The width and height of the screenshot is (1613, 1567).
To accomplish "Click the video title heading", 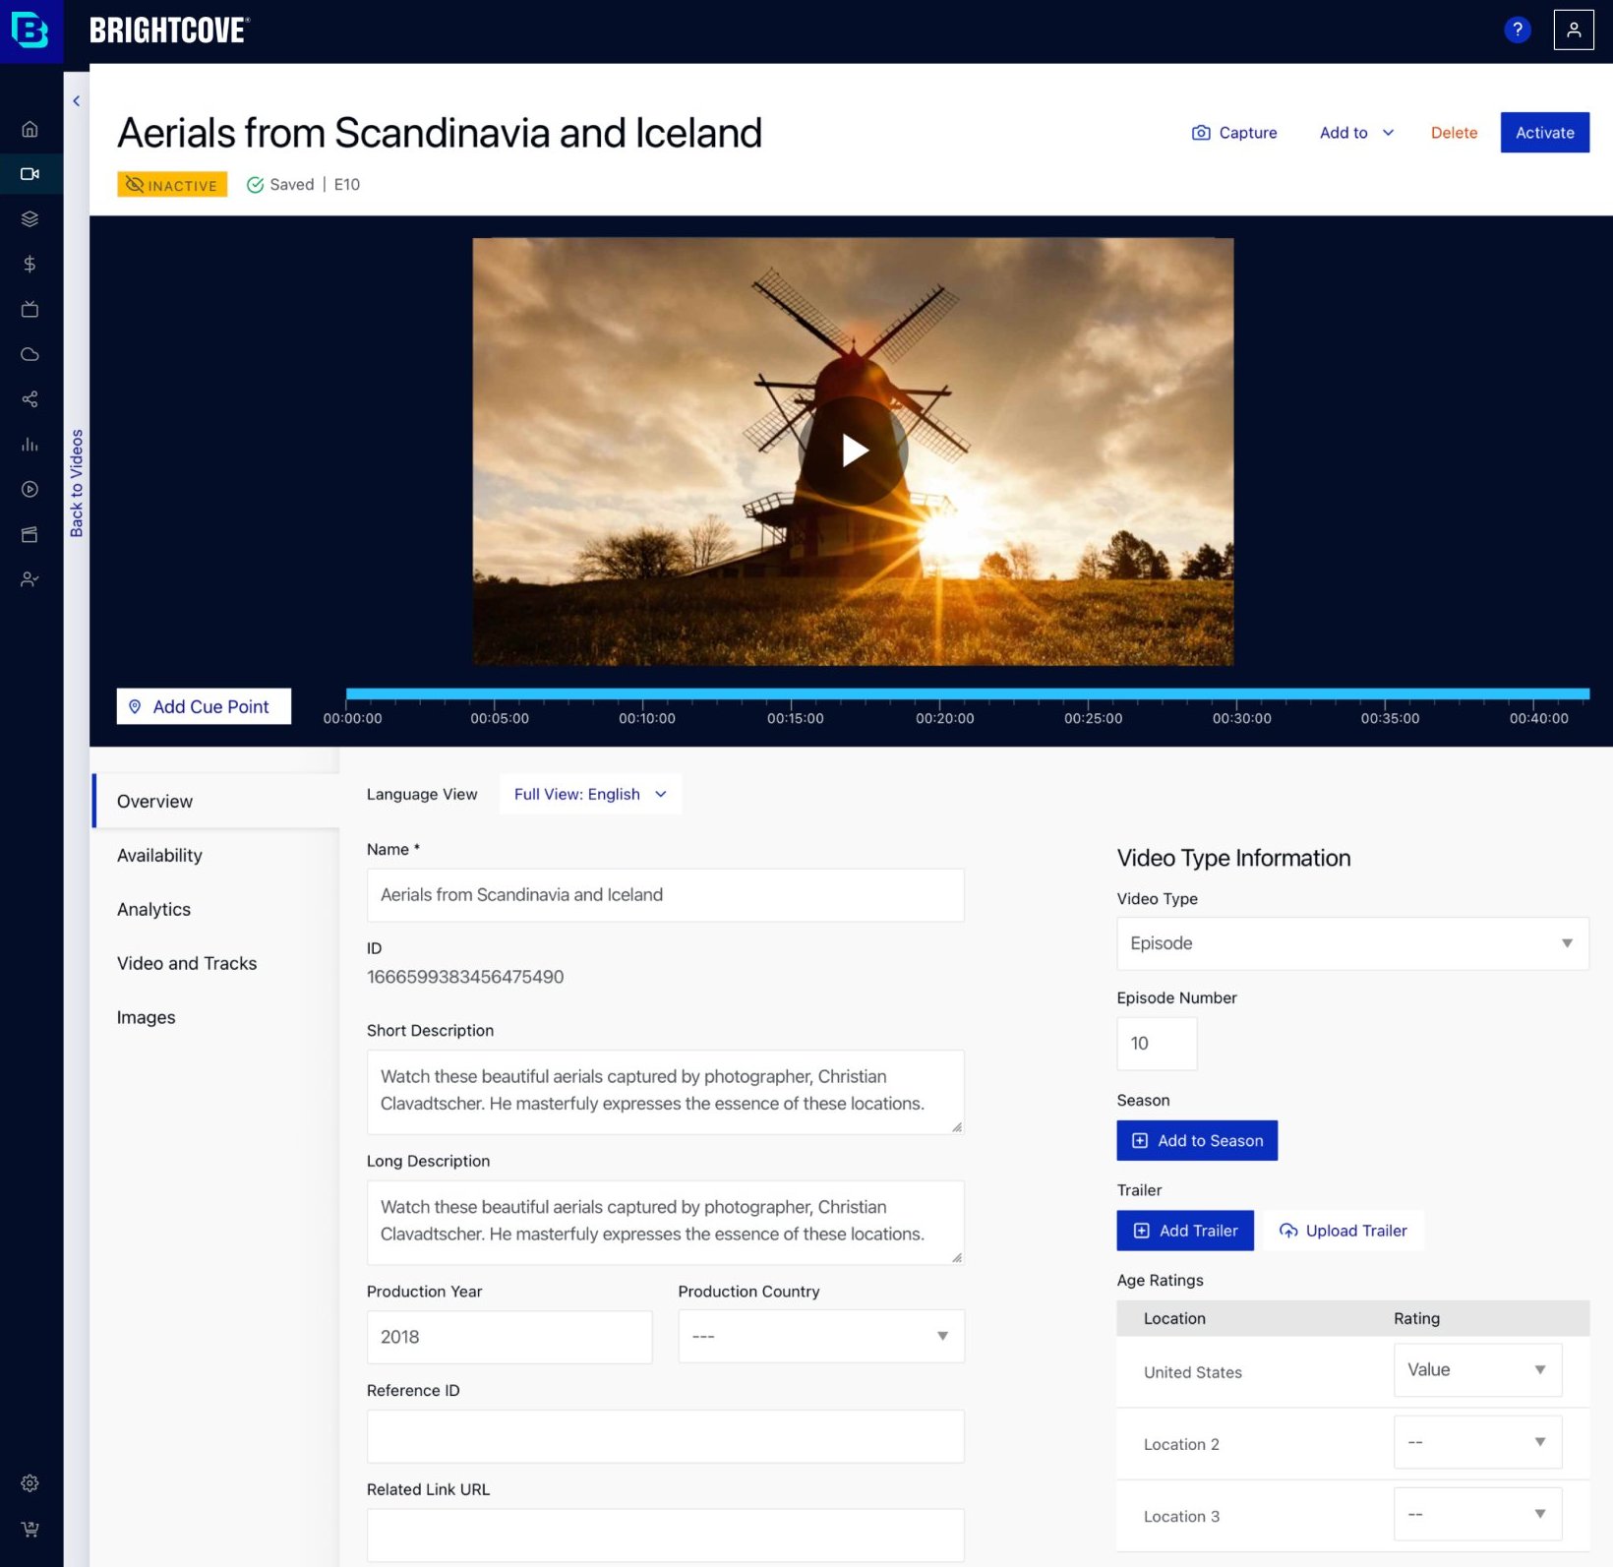I will pyautogui.click(x=440, y=133).
